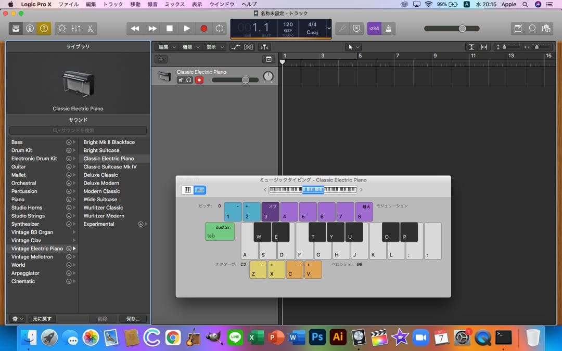562x351 pixels.
Task: Open the Mixer from the toolbar
Action: [76, 29]
